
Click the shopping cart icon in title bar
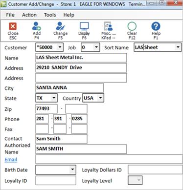pyautogui.click(x=3, y=4)
